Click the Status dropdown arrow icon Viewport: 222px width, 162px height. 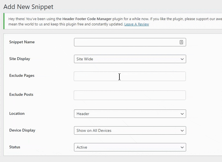coord(182,147)
